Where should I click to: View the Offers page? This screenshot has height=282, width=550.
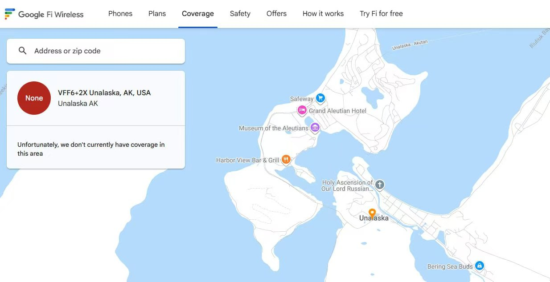tap(276, 14)
